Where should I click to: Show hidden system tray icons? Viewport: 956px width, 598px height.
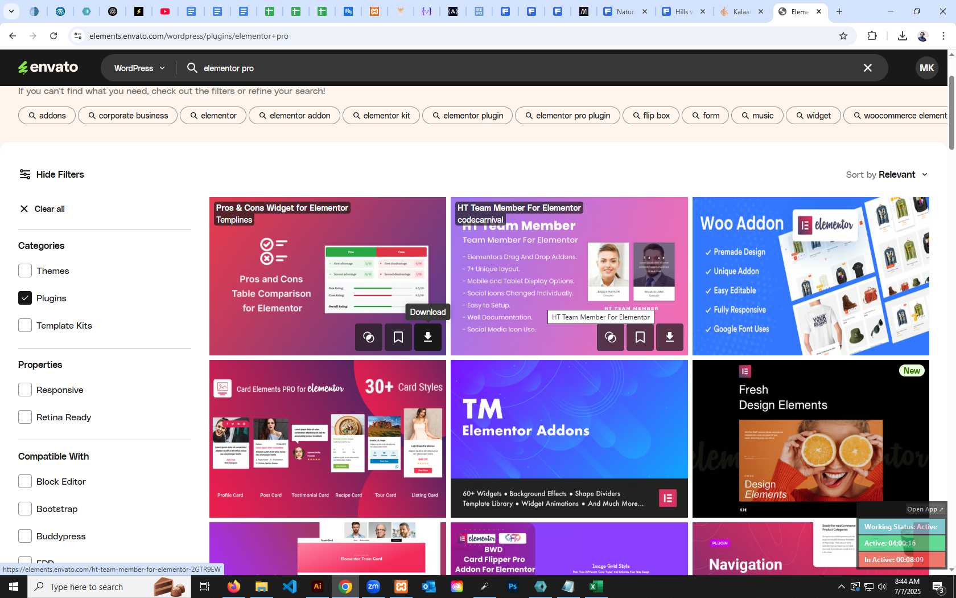(x=841, y=587)
